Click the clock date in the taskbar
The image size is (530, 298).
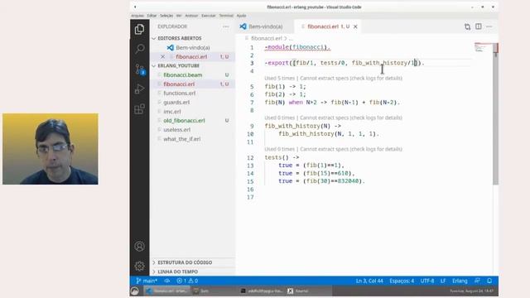pos(471,291)
